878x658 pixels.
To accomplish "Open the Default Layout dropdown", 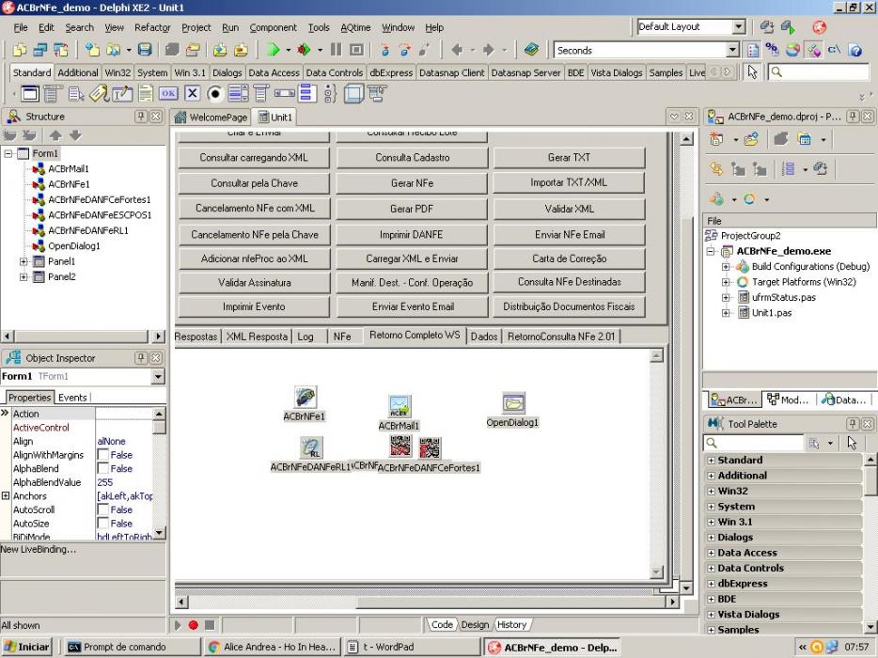I will [x=739, y=27].
